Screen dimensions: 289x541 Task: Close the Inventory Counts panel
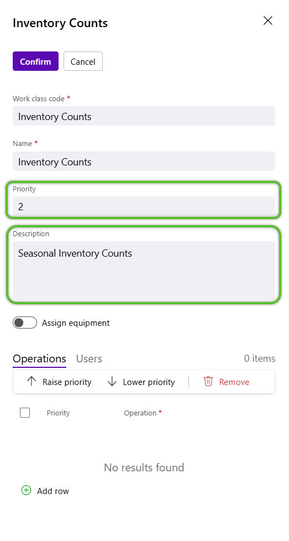(x=267, y=20)
